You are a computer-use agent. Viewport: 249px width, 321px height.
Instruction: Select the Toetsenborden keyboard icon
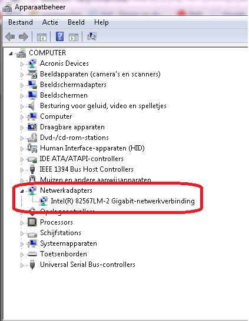pyautogui.click(x=32, y=254)
